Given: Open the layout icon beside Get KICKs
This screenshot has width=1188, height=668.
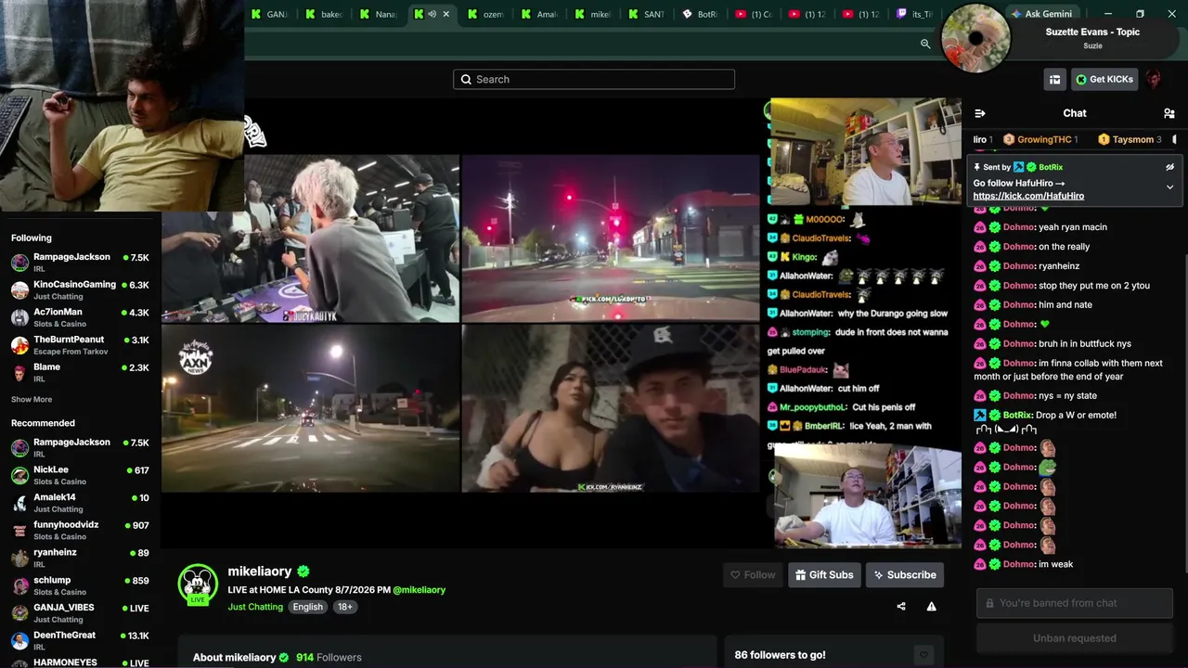Looking at the screenshot, I should click(1054, 80).
